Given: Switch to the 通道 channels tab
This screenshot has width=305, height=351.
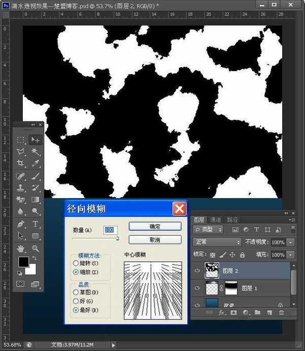Looking at the screenshot, I should coord(216,219).
